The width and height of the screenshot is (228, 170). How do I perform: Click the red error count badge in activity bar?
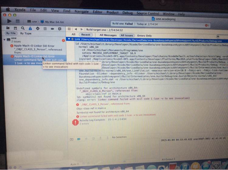tap(207, 25)
